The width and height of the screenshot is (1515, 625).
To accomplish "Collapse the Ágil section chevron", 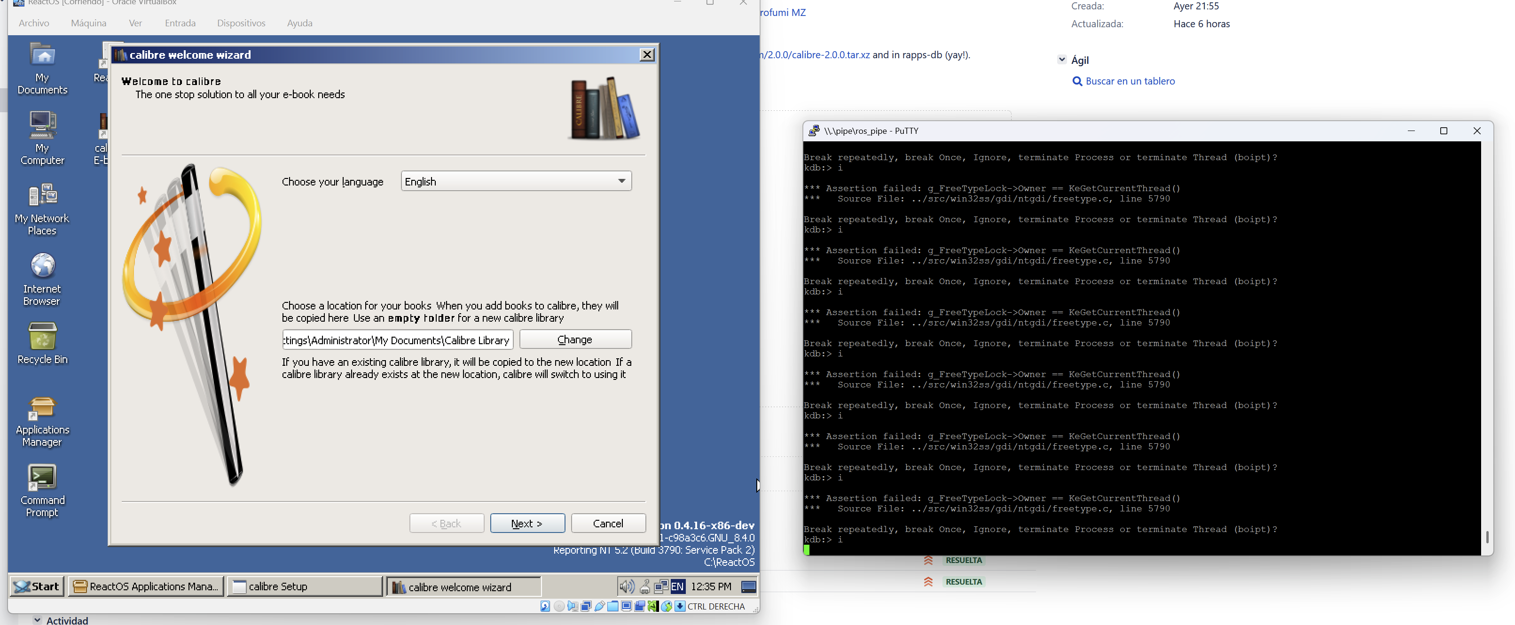I will (x=1061, y=59).
